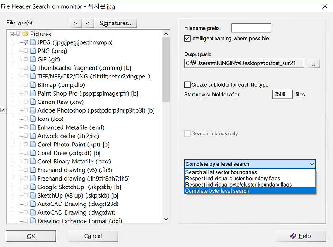Click the JPEG file type document icon
Image resolution: width=333 pixels, height=247 pixels.
33,42
